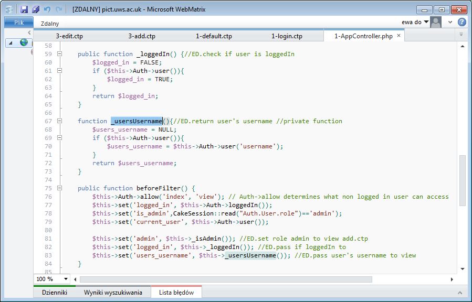Collapse the if block at line 69

(x=60, y=138)
